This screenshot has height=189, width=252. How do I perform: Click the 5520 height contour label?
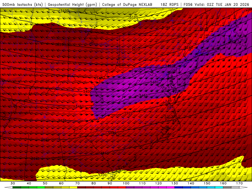click(128, 113)
